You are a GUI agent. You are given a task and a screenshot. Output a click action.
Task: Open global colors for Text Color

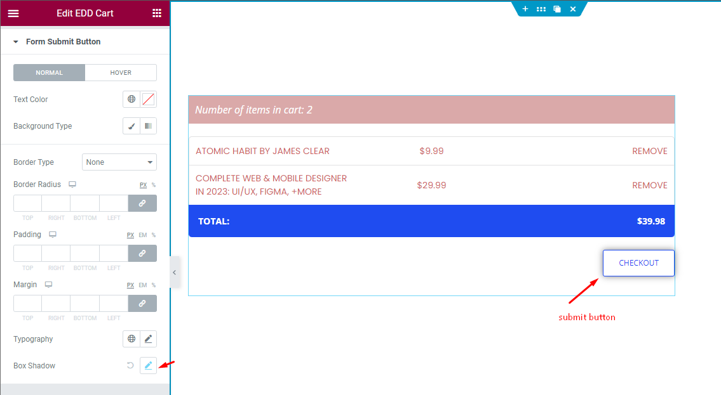[130, 99]
